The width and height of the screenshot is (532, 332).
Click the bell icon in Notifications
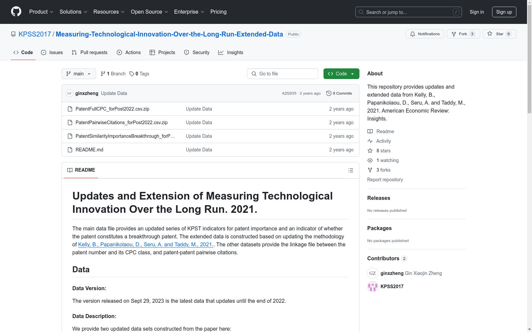(x=413, y=34)
